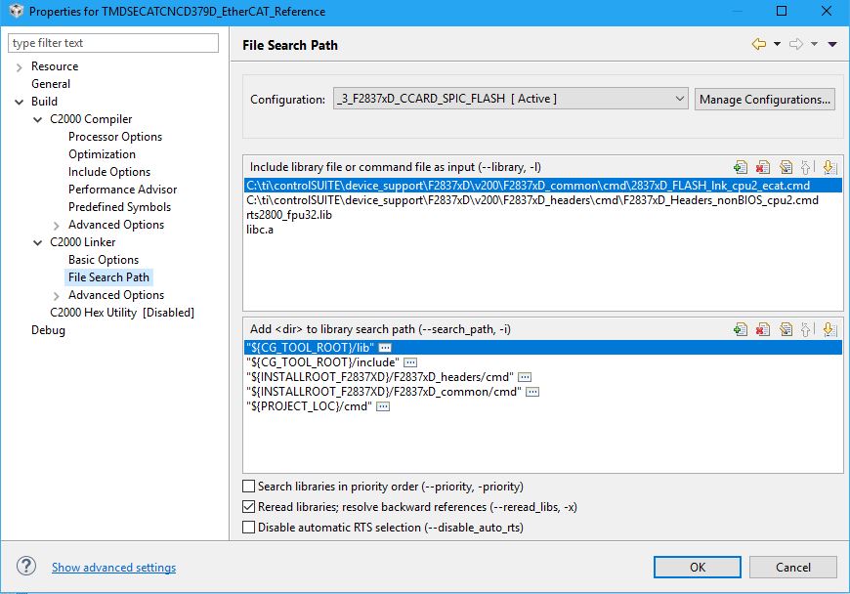This screenshot has width=850, height=594.
Task: Uncheck Reread libraries checkbox
Action: 249,507
